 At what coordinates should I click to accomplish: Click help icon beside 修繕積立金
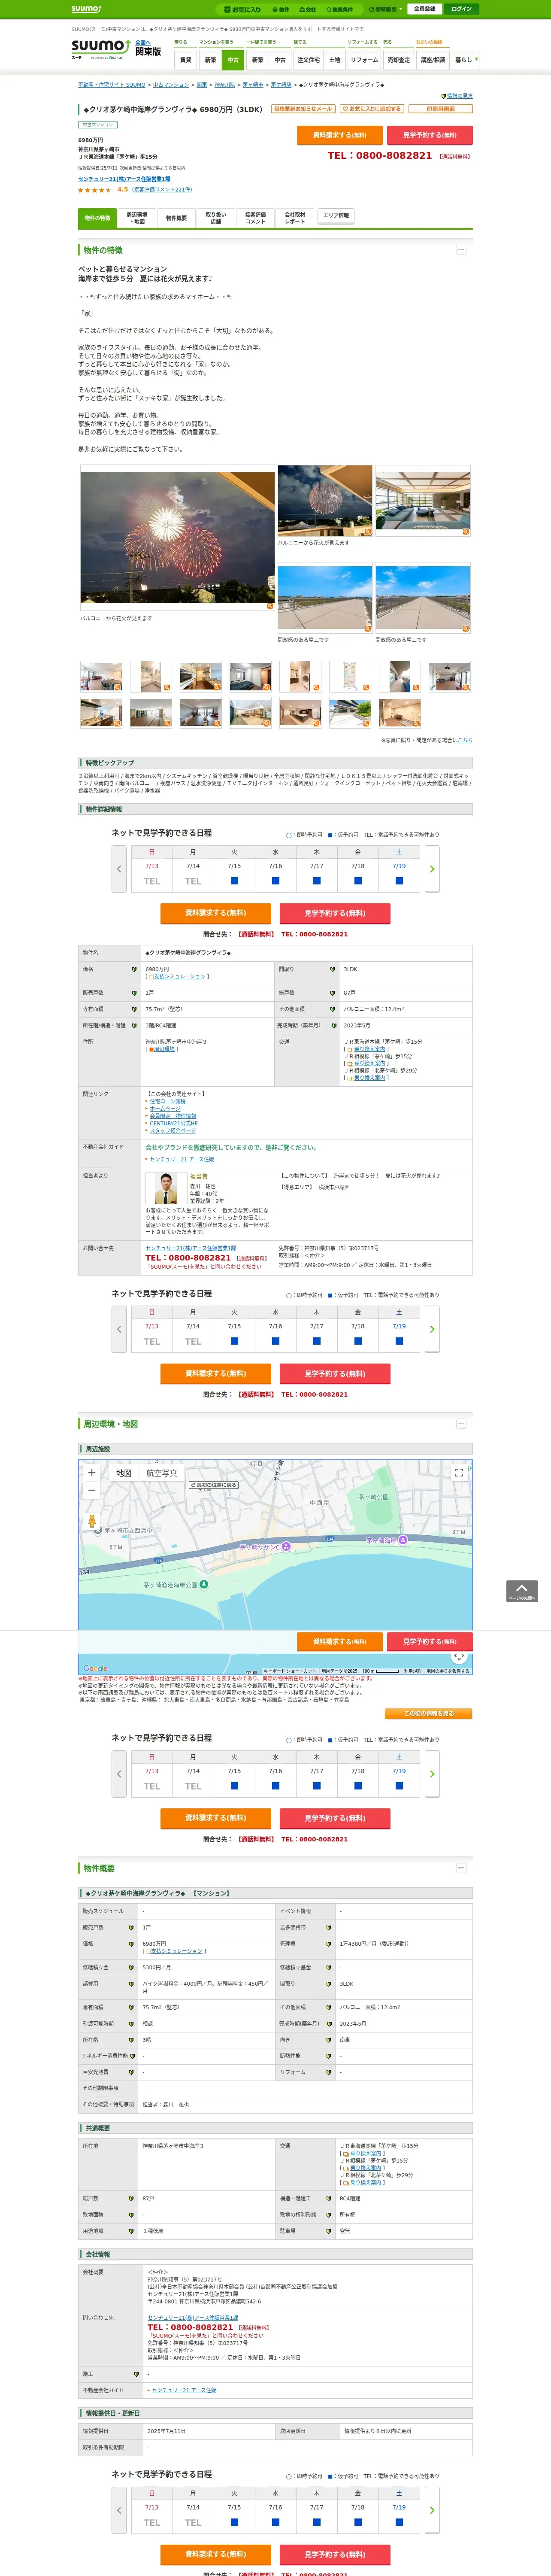point(131,1967)
